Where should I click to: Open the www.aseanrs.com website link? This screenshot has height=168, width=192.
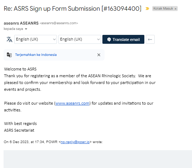coord(72,103)
